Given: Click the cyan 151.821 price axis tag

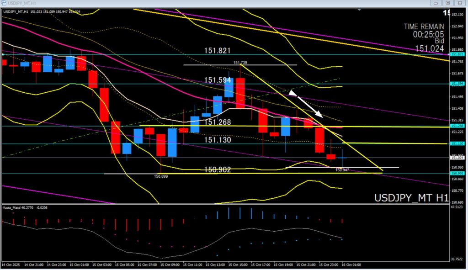Looking at the screenshot, I should [x=457, y=54].
